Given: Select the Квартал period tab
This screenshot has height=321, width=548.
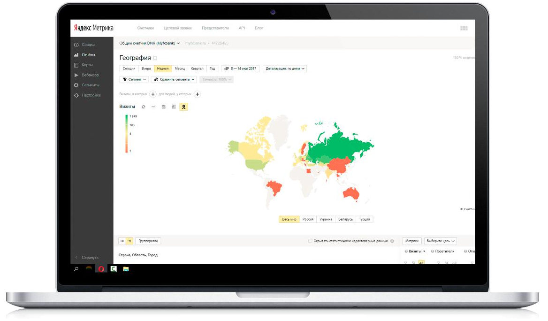Looking at the screenshot, I should 197,69.
